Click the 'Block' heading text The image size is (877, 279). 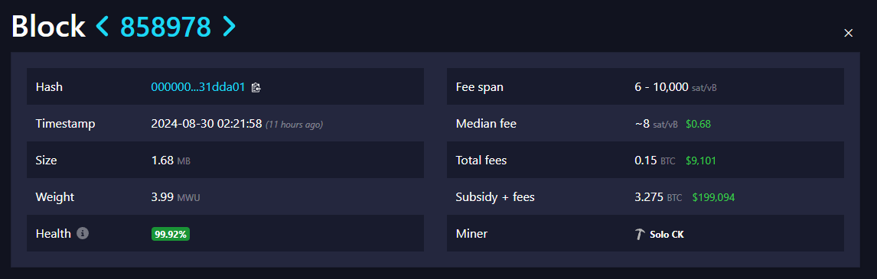48,26
